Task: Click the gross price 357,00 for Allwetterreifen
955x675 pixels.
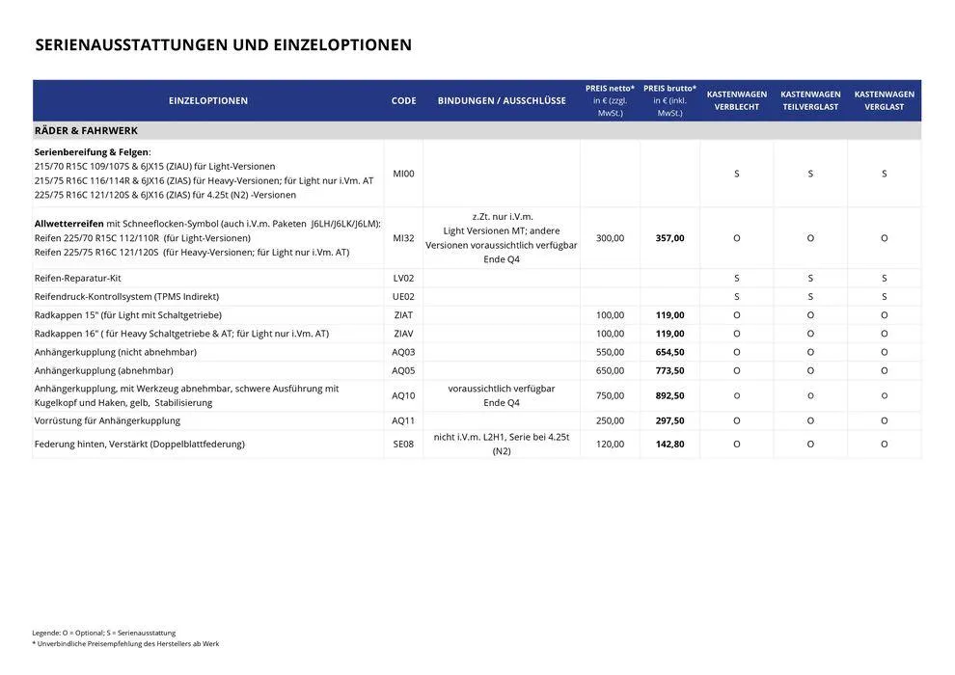Action: click(669, 238)
